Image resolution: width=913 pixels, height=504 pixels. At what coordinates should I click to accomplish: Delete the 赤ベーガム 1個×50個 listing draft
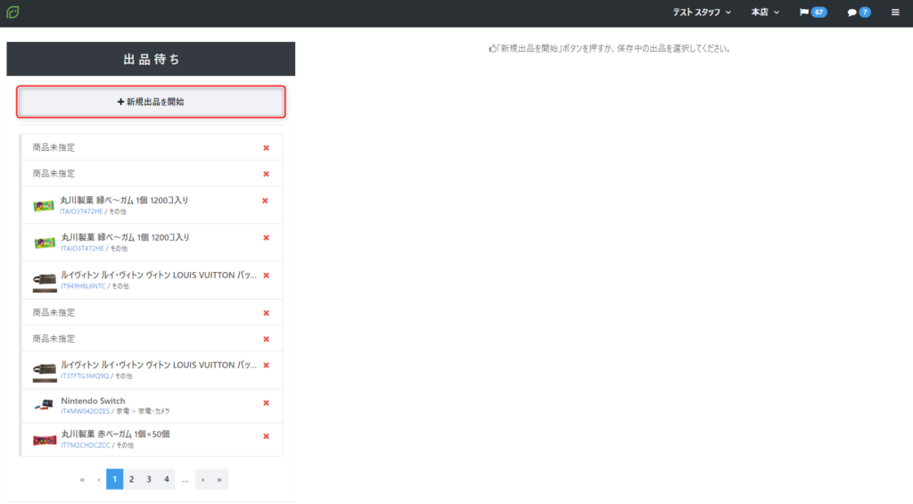[266, 436]
